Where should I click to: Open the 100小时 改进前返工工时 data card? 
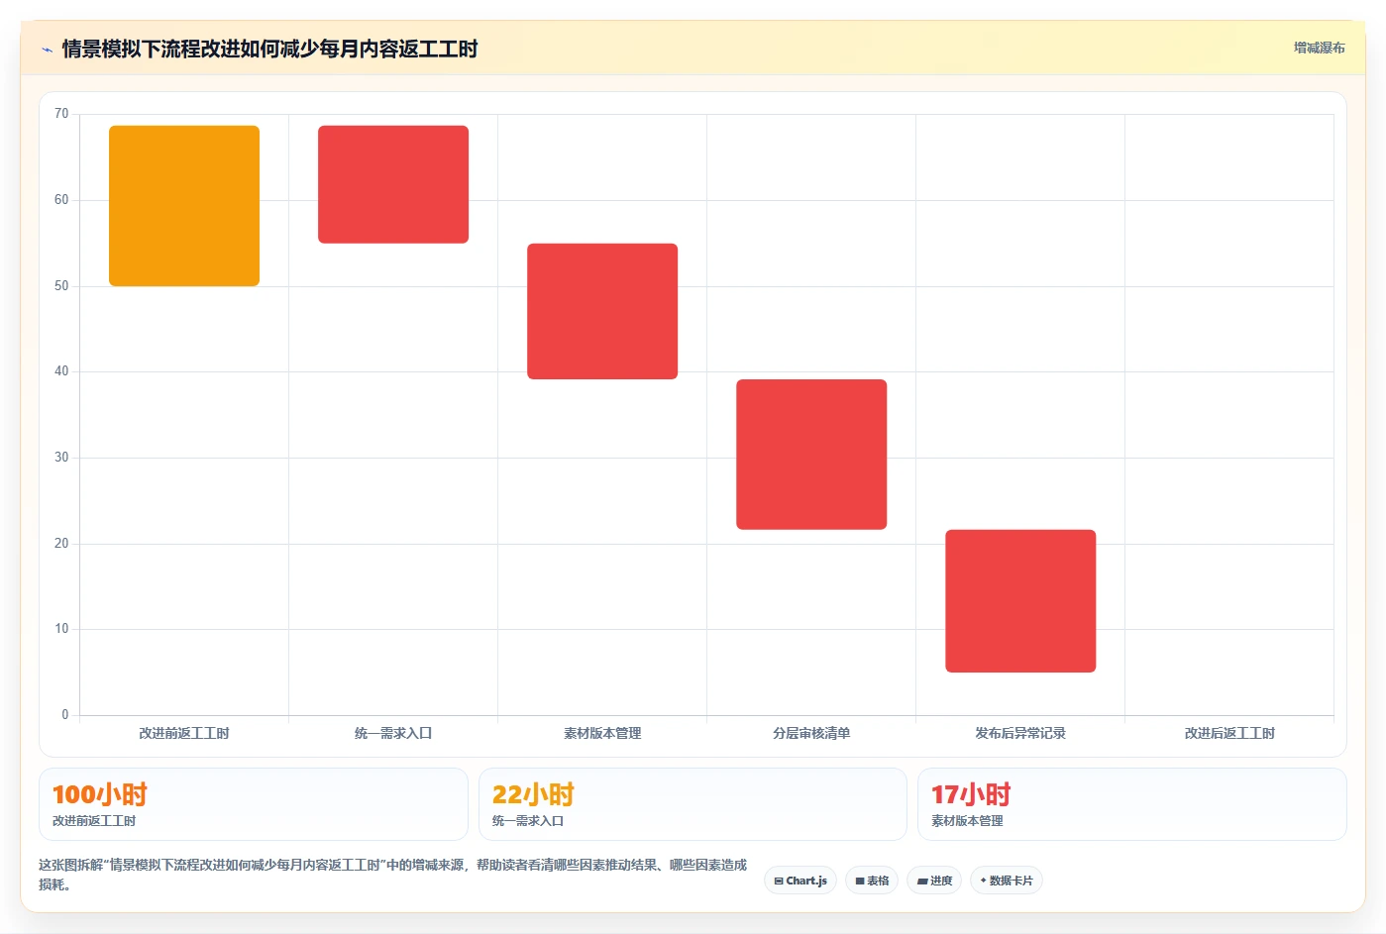click(x=254, y=804)
